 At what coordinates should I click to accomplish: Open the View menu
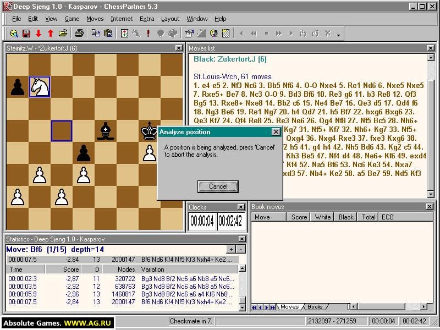[51, 19]
